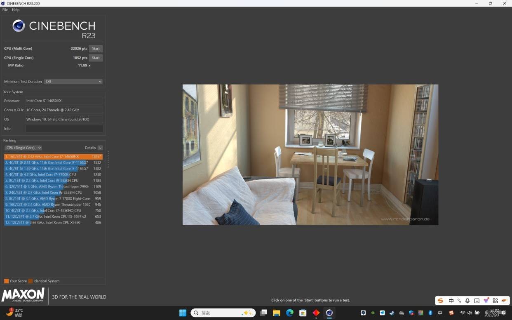Click the Steam tray icon
The width and height of the screenshot is (512, 320).
[x=392, y=313]
